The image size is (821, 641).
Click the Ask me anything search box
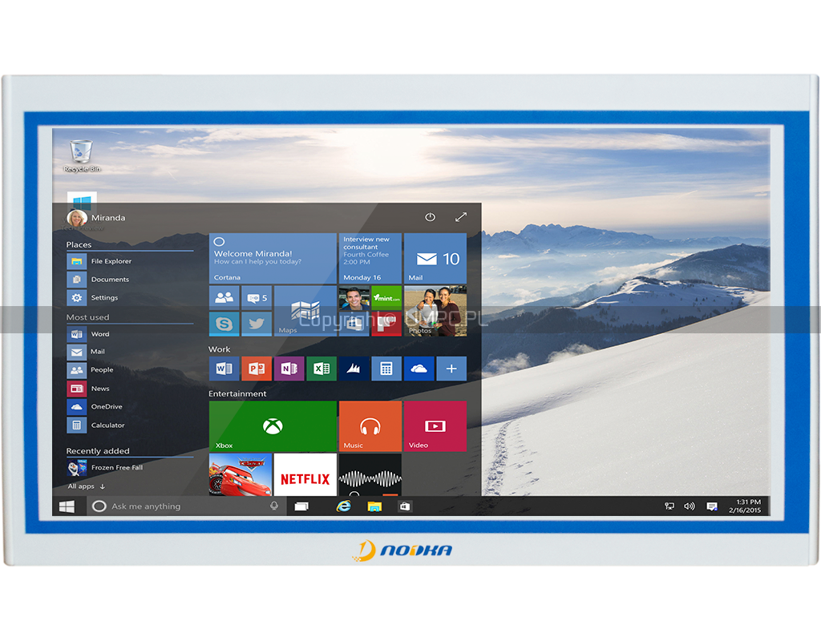(x=187, y=506)
